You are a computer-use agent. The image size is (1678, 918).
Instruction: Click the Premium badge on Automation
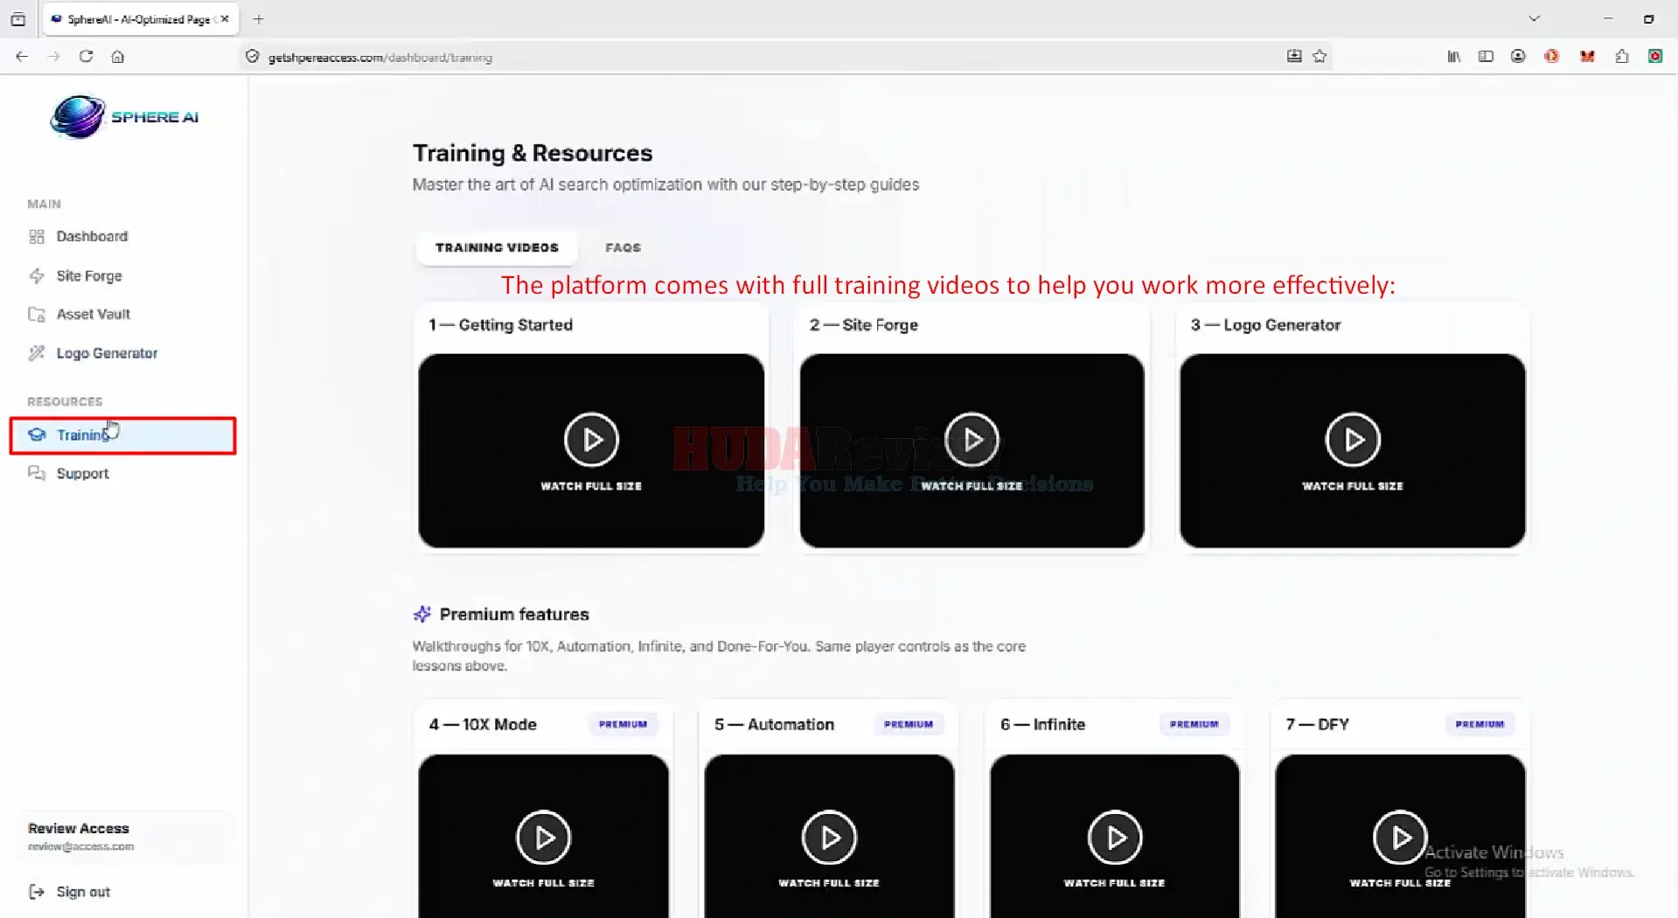tap(909, 724)
